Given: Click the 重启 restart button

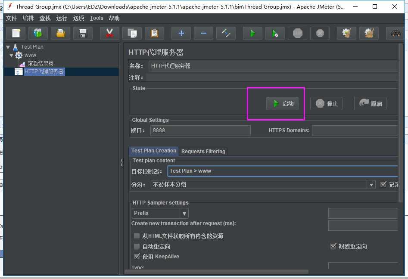Looking at the screenshot, I should tap(370, 103).
